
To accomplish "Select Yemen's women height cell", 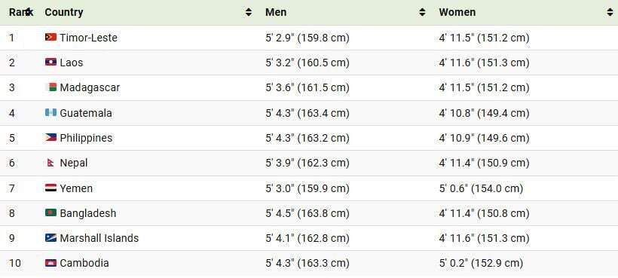I will click(481, 188).
